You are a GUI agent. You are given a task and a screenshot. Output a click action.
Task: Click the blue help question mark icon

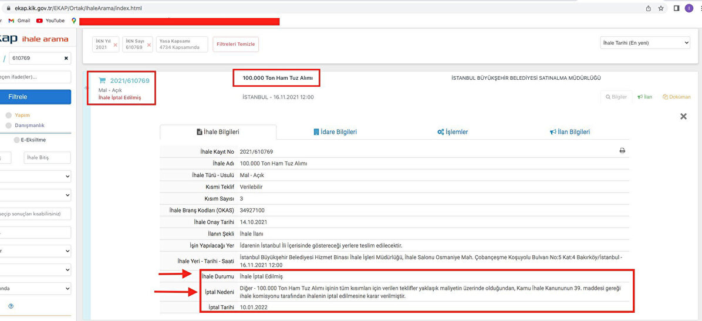11,306
